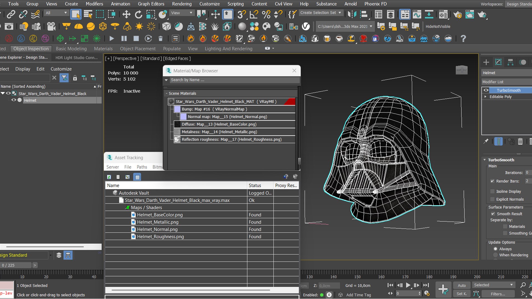Open the View reference coordinate dropdown
Screen dimensions: 532x299
pos(181,13)
